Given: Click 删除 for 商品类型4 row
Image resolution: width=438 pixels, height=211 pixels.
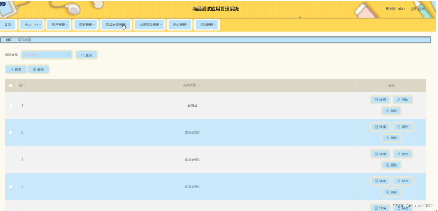Looking at the screenshot, I should click(391, 192).
